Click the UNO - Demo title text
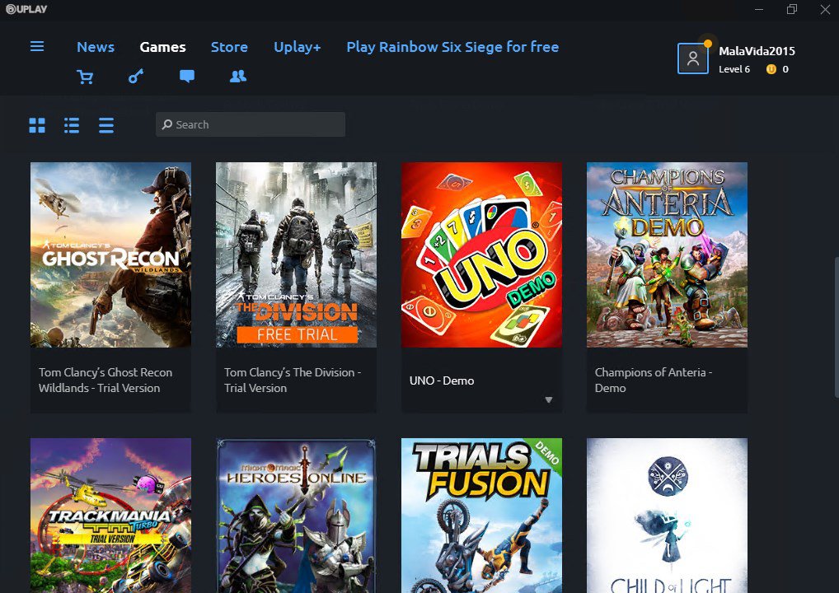The width and height of the screenshot is (839, 593). 442,381
